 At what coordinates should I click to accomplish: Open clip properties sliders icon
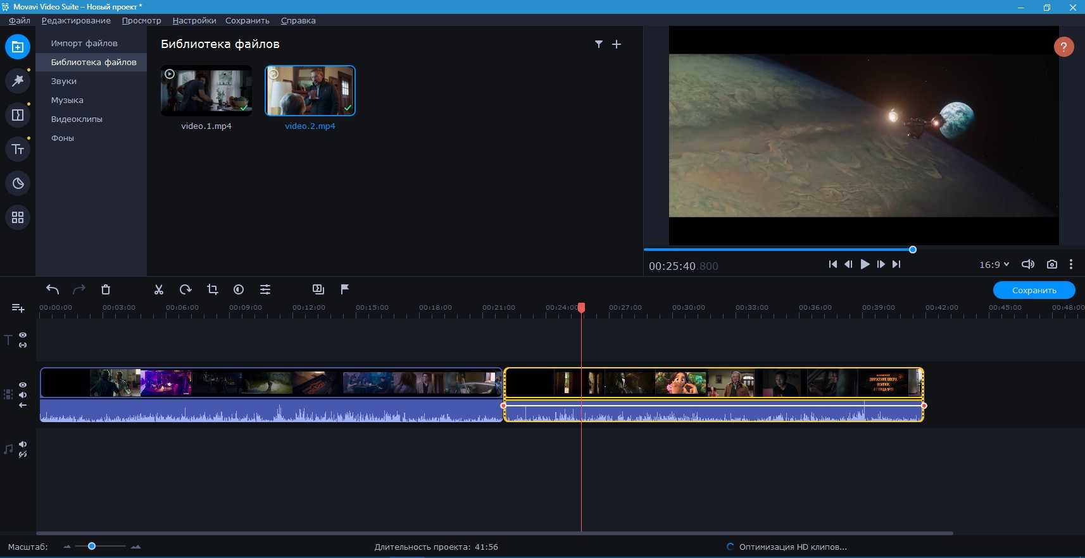coord(265,289)
